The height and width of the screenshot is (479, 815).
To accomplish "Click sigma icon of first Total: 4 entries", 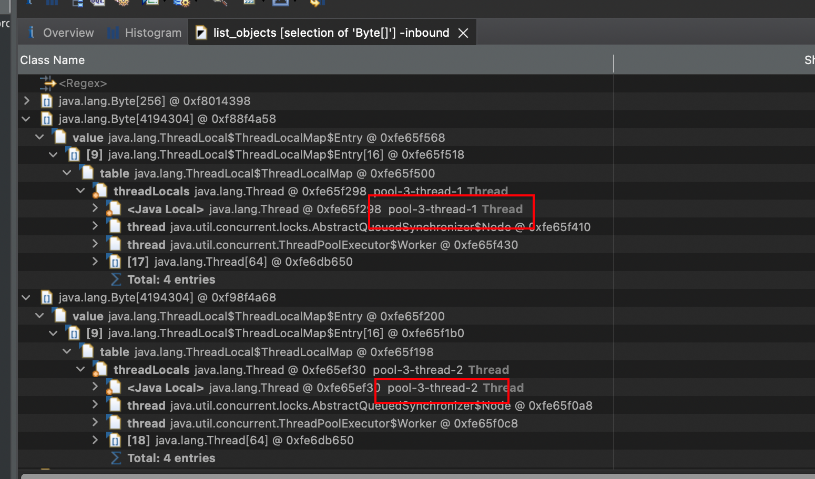I will point(116,279).
